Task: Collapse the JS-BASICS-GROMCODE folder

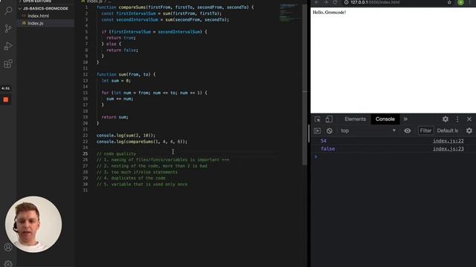Action: tap(45, 8)
